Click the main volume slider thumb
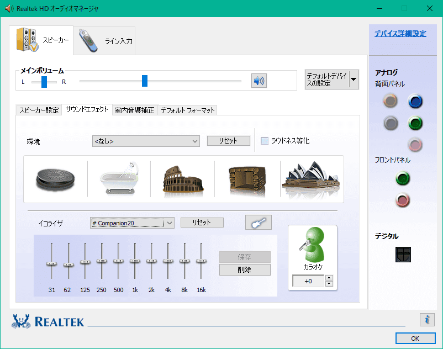Viewport: 443px width, 349px height. pos(145,81)
